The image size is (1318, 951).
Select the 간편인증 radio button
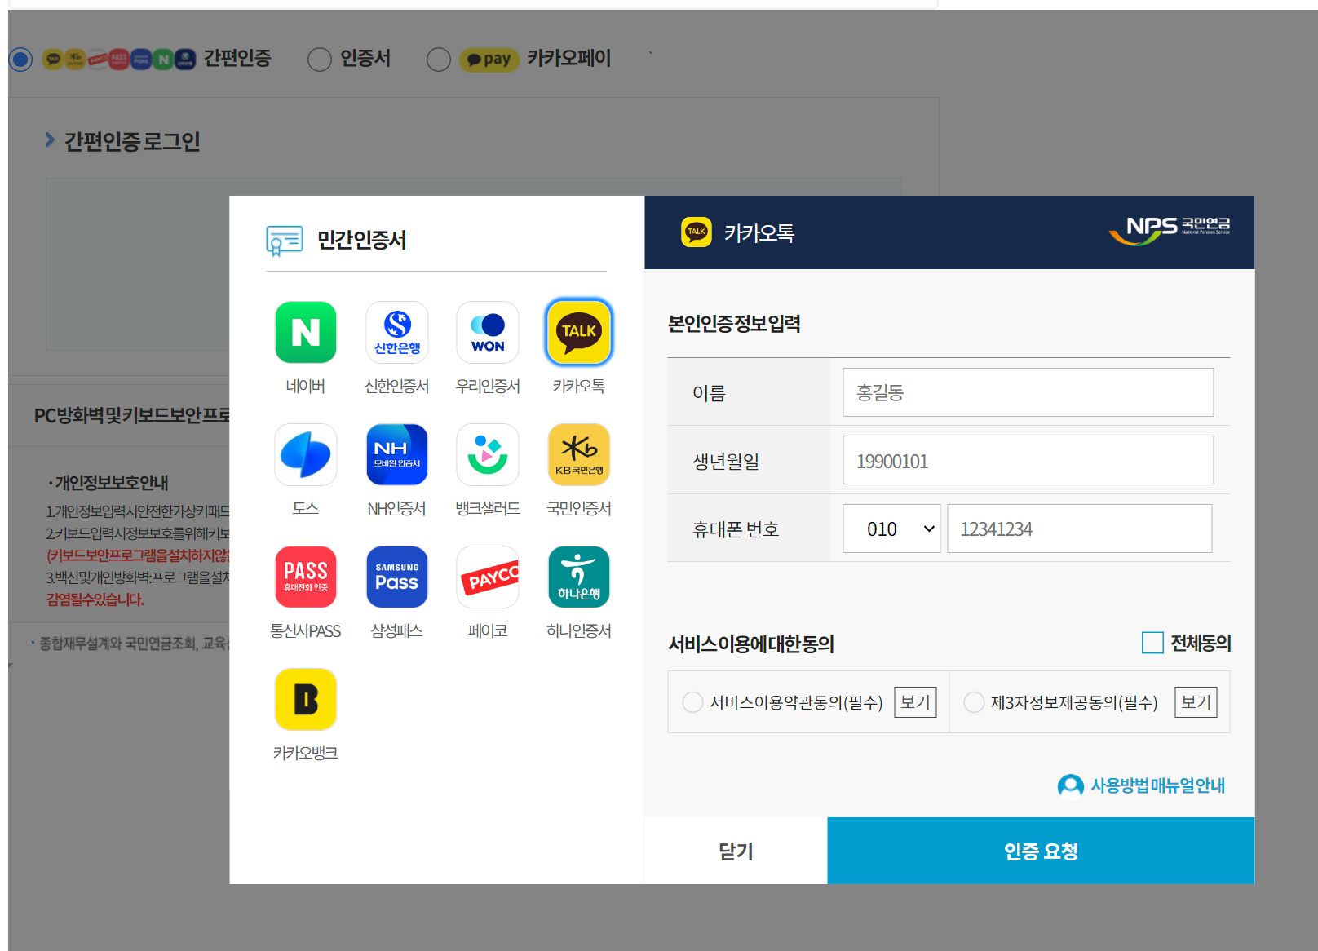click(20, 59)
